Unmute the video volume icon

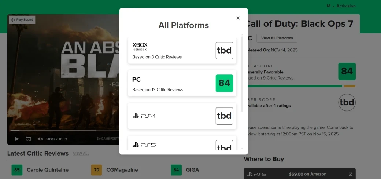tap(40, 139)
